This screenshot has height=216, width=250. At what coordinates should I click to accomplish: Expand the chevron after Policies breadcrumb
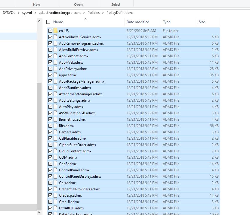pyautogui.click(x=103, y=13)
